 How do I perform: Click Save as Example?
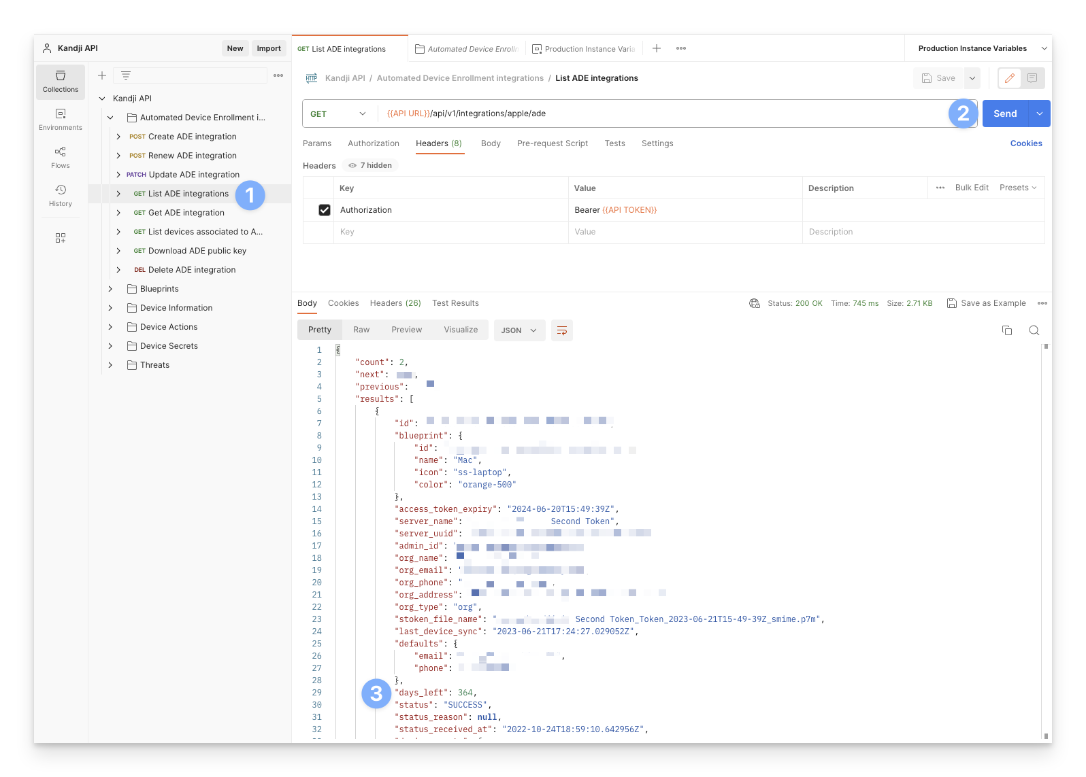tap(987, 303)
